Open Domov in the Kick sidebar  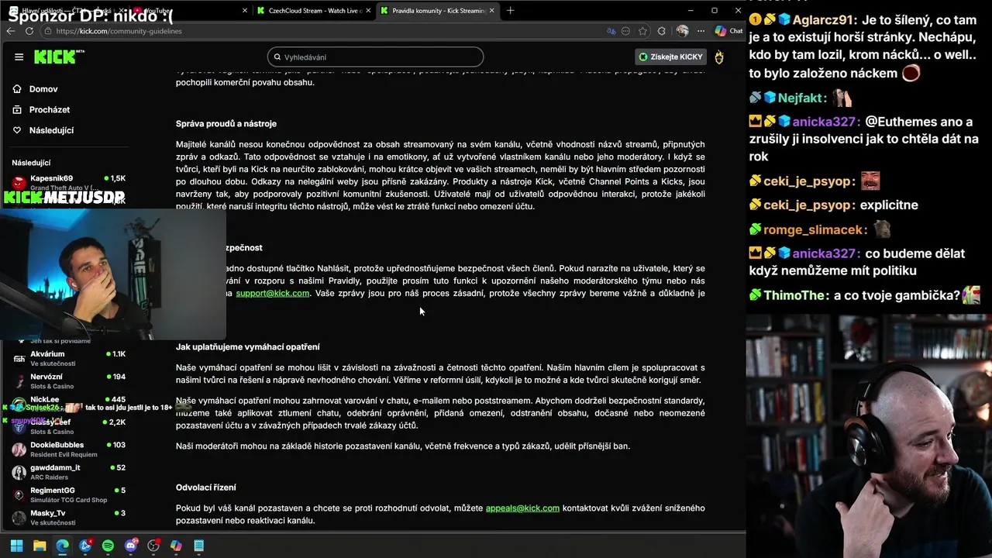(43, 89)
